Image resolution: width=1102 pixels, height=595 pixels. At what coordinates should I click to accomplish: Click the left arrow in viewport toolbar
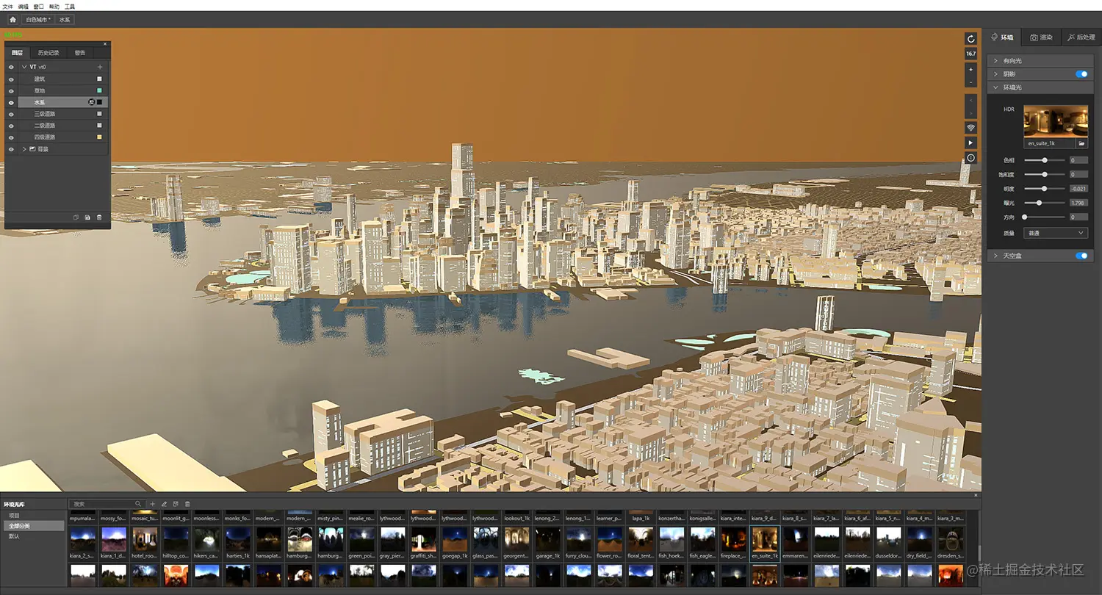coord(970,100)
